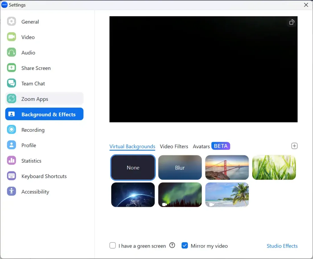Open the Statistics bar chart icon
This screenshot has height=259, width=313.
[x=11, y=161]
